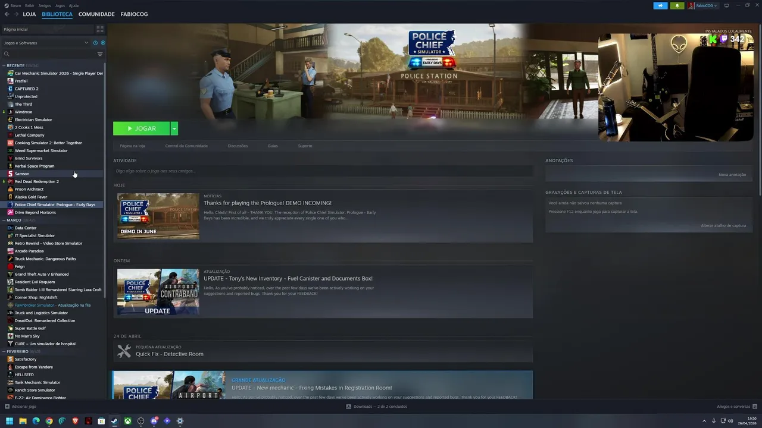762x428 pixels.
Task: Open Quick Fix - Detective Room update
Action: (x=170, y=354)
